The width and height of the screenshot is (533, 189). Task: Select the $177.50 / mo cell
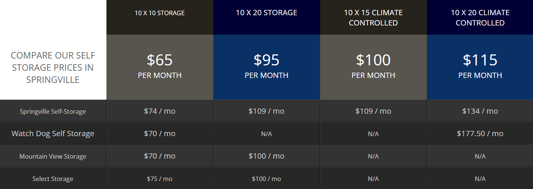click(480, 133)
